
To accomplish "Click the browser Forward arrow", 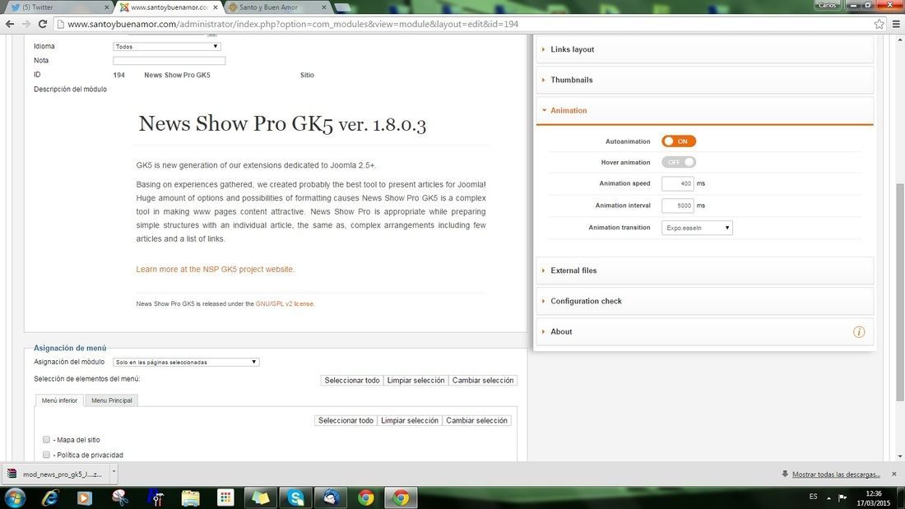I will point(26,24).
